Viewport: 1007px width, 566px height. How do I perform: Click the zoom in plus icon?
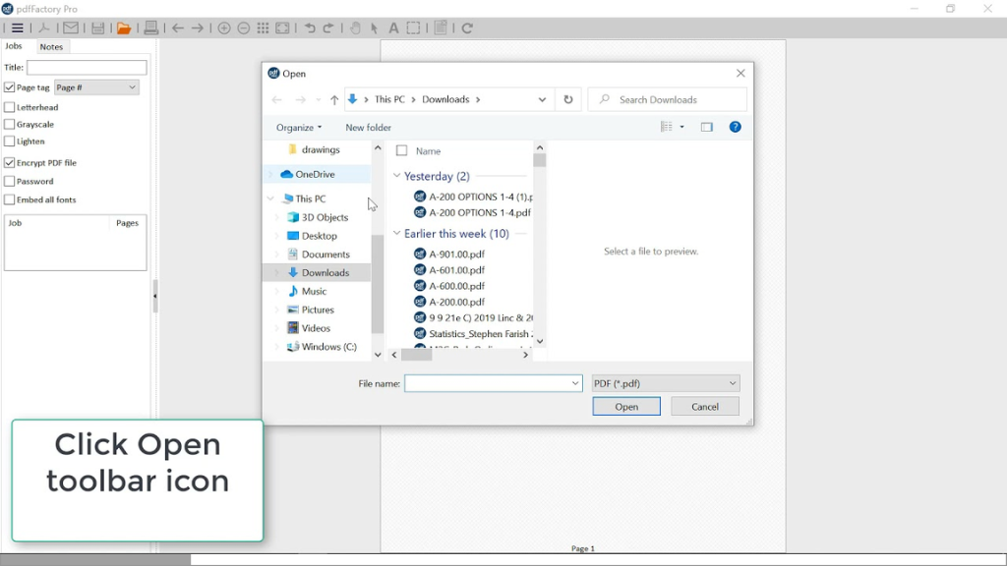[224, 28]
